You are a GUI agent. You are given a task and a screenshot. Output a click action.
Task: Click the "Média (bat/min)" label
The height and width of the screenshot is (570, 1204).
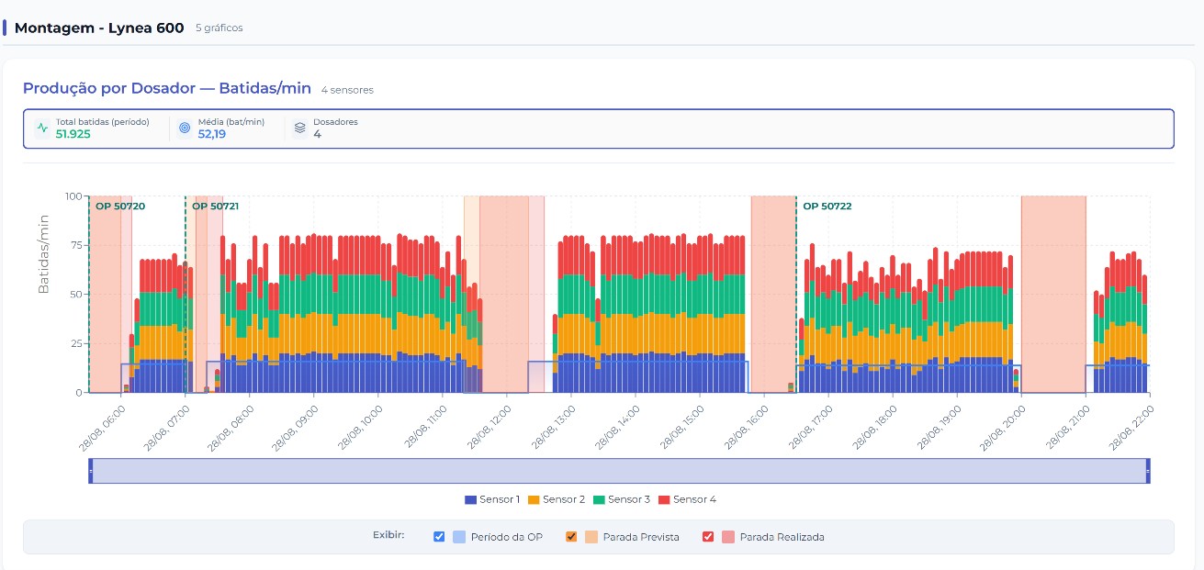pos(231,121)
